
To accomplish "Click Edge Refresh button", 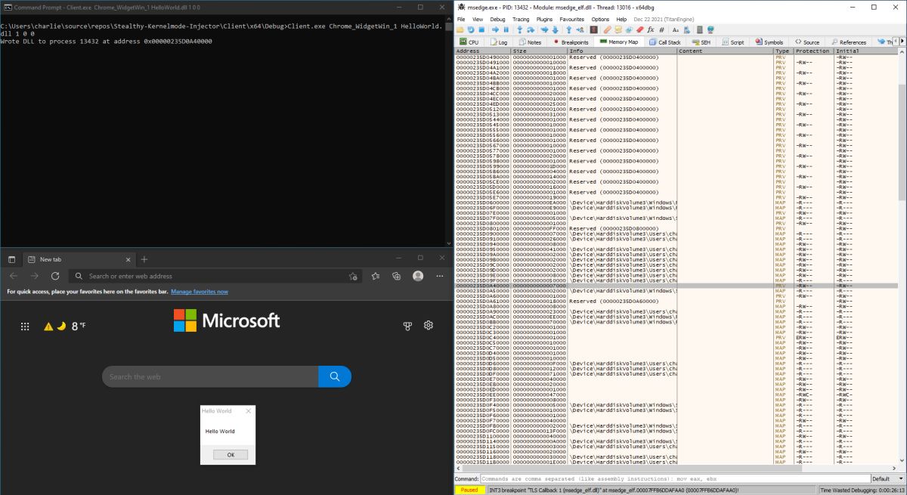I will click(55, 276).
